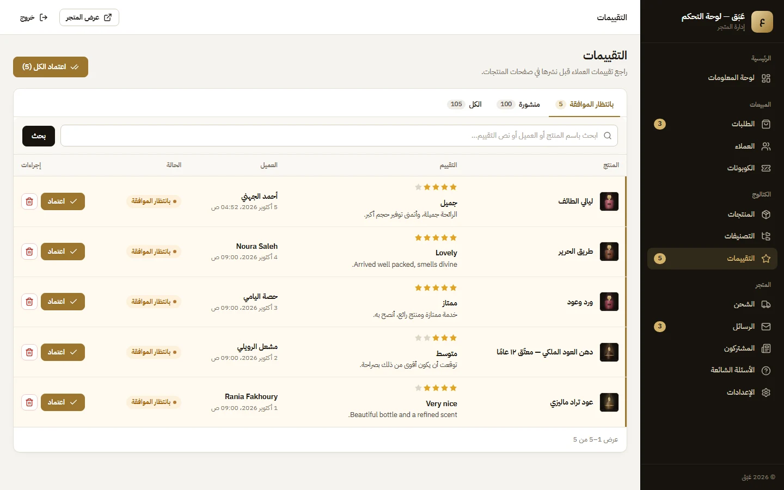Delete Rania Fakhoury's review

(29, 402)
